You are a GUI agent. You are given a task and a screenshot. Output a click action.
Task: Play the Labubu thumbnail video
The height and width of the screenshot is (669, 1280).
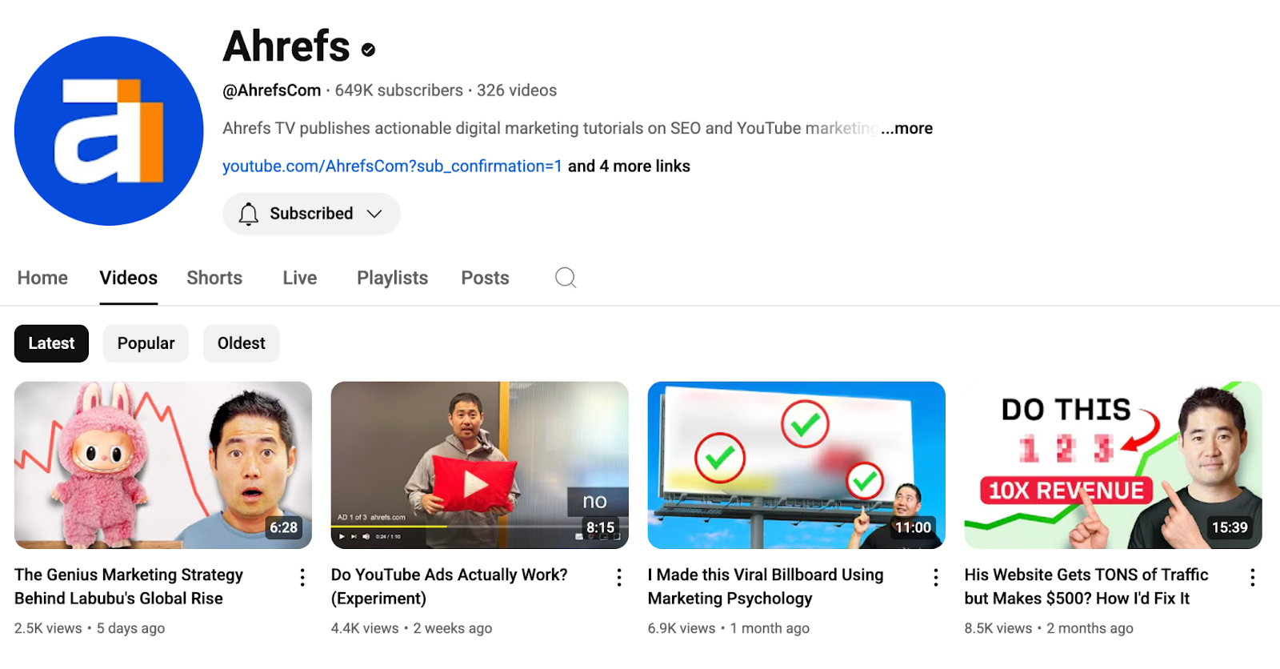click(x=163, y=465)
